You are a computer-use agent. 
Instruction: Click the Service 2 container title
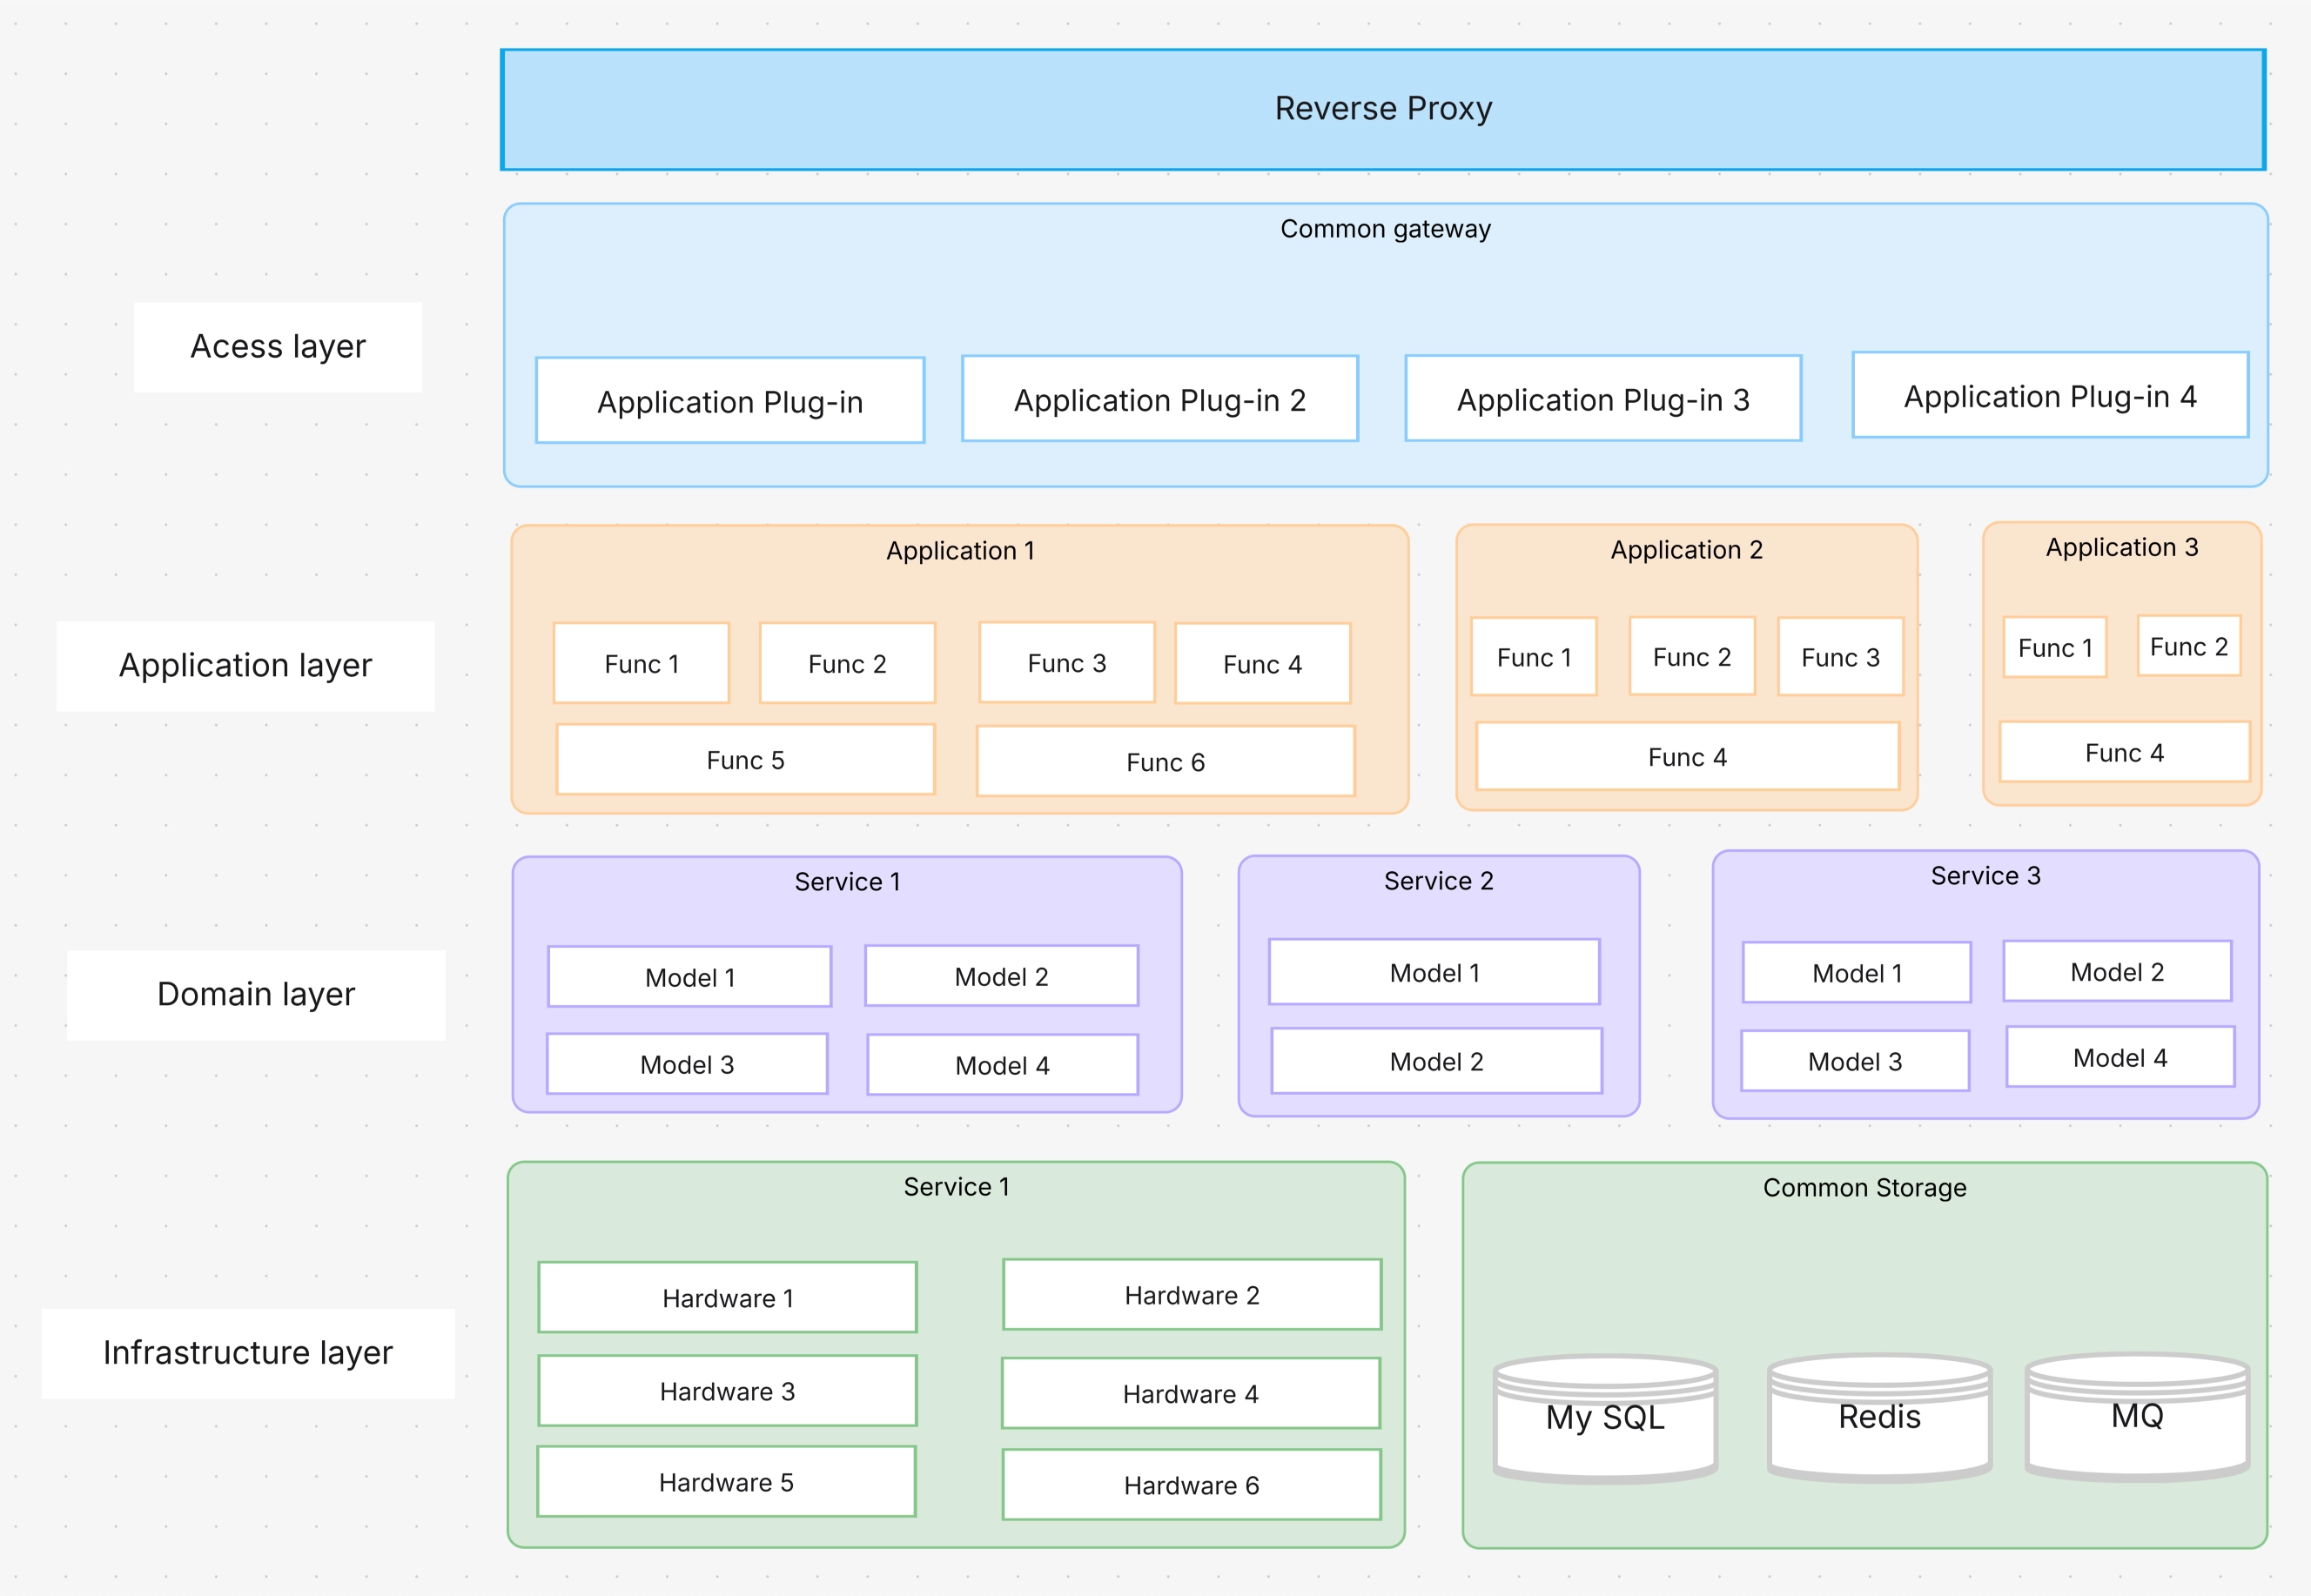point(1438,881)
